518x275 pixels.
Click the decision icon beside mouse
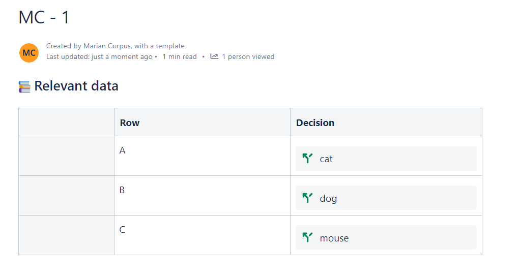[x=307, y=238]
